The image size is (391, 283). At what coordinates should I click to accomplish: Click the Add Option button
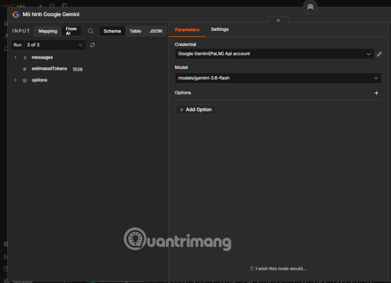coord(195,109)
